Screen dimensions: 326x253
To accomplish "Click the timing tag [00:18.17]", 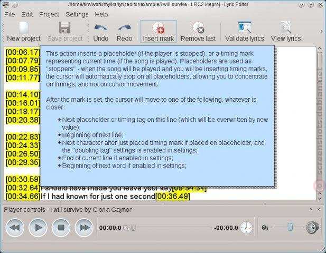I will pyautogui.click(x=23, y=112).
